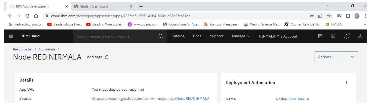The height and width of the screenshot is (103, 367).
Task: Open Support in the top navigation
Action: pos(217,36)
